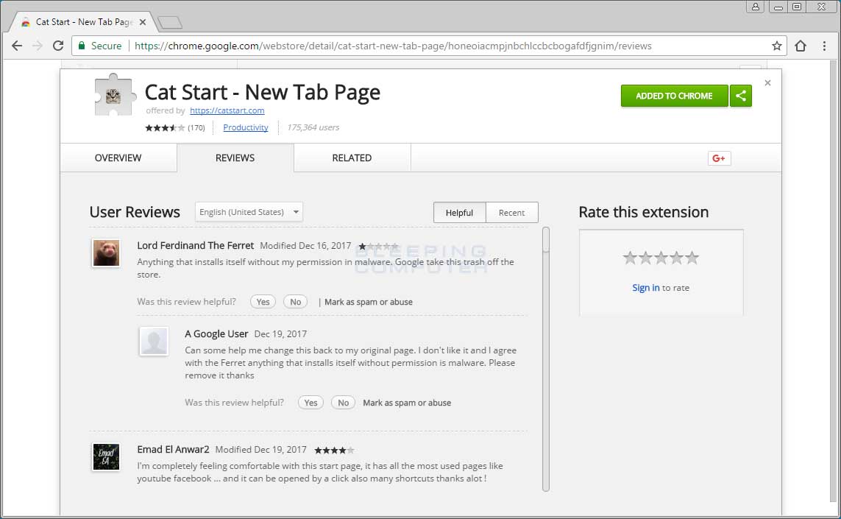Click the Cat Start browser tab title

pos(84,22)
